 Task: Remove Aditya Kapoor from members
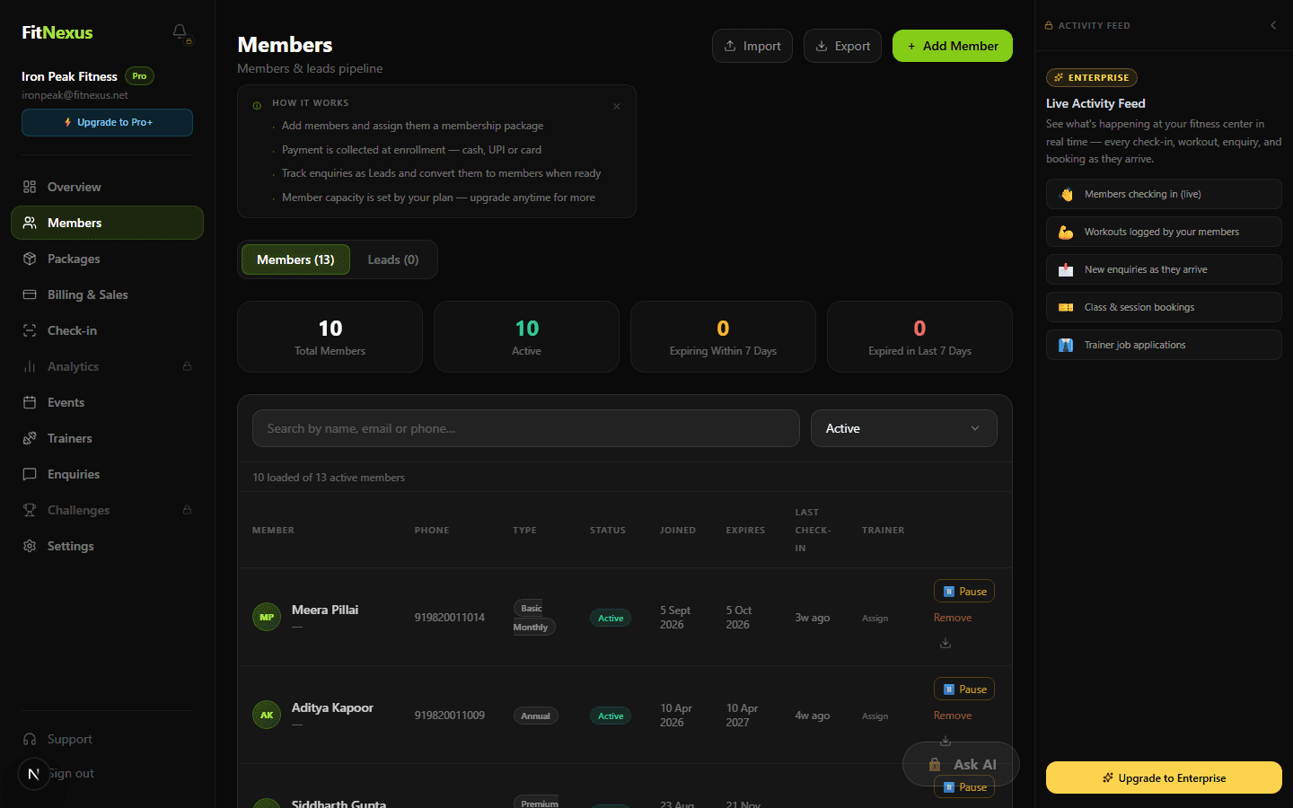point(953,716)
